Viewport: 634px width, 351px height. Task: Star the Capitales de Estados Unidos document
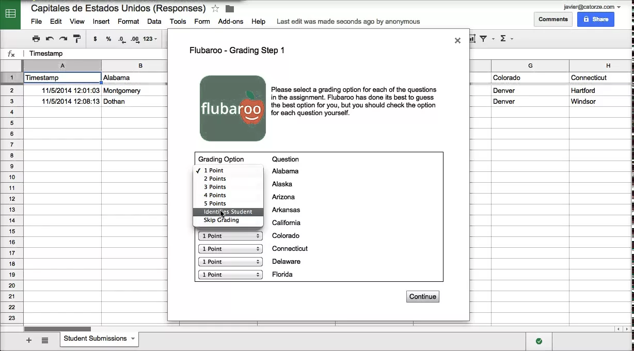coord(215,9)
